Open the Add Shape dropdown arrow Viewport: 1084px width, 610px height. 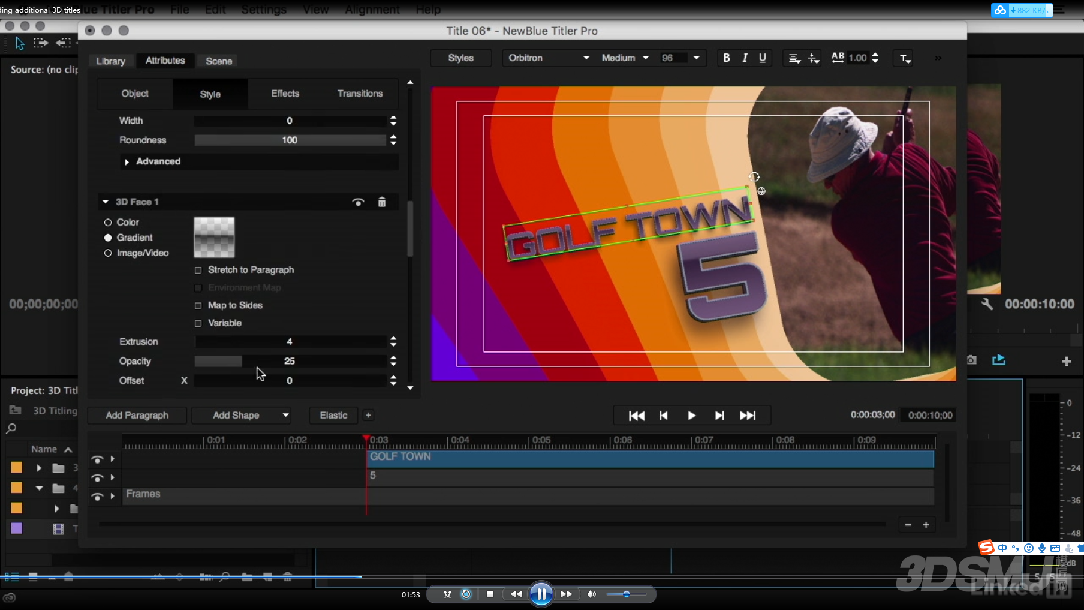coord(285,415)
